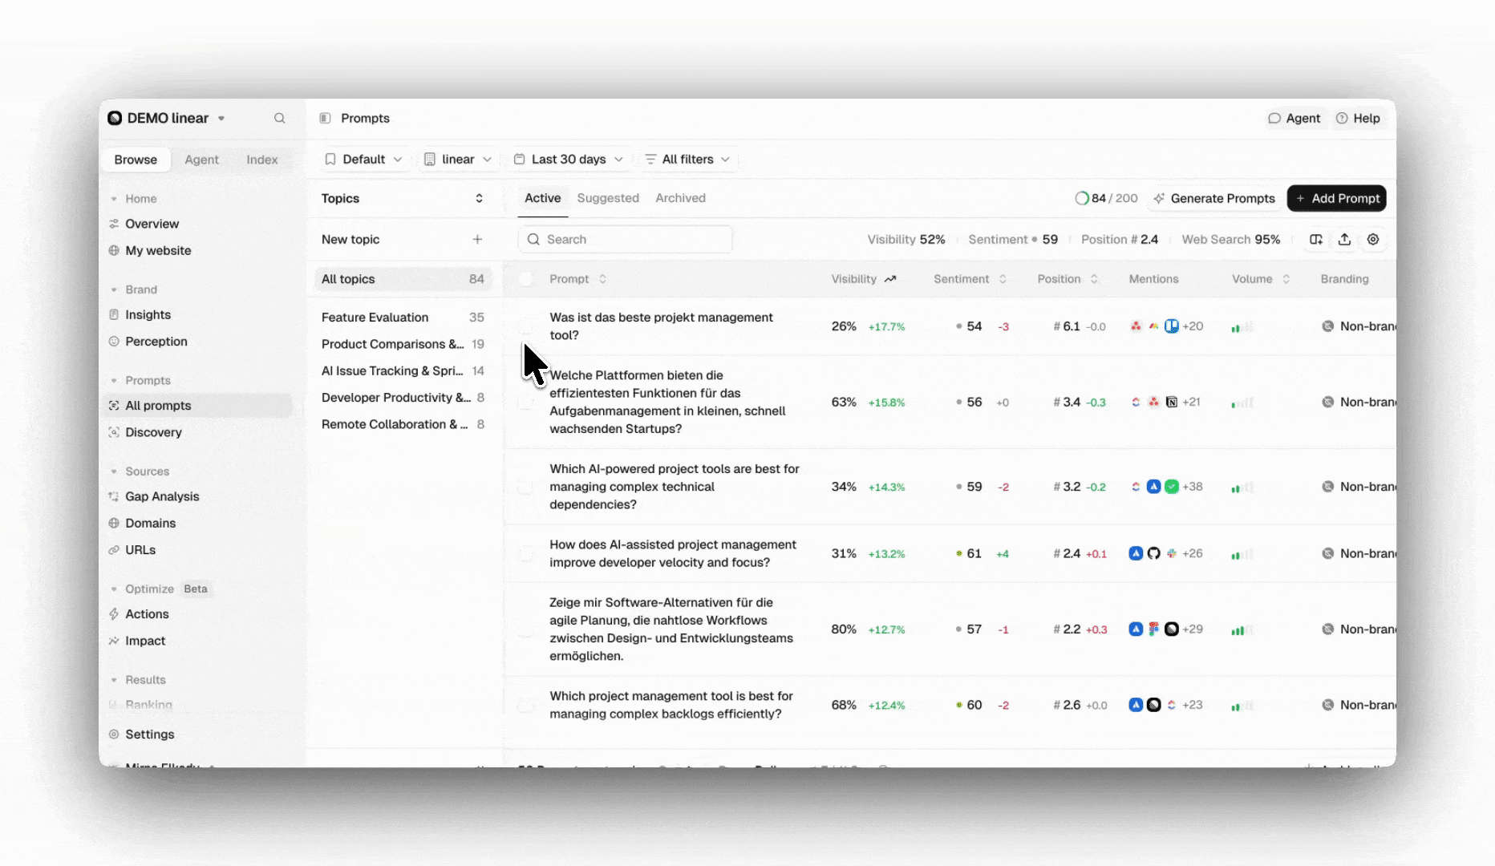Click the Domains globe icon
Screen dimensions: 1495x866
pyautogui.click(x=114, y=523)
